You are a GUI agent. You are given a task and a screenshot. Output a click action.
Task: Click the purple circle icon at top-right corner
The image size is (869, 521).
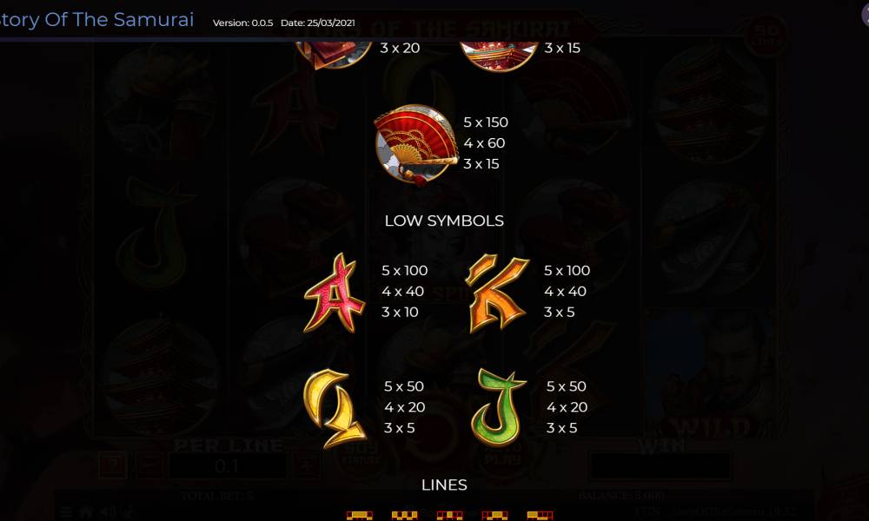pyautogui.click(x=866, y=15)
